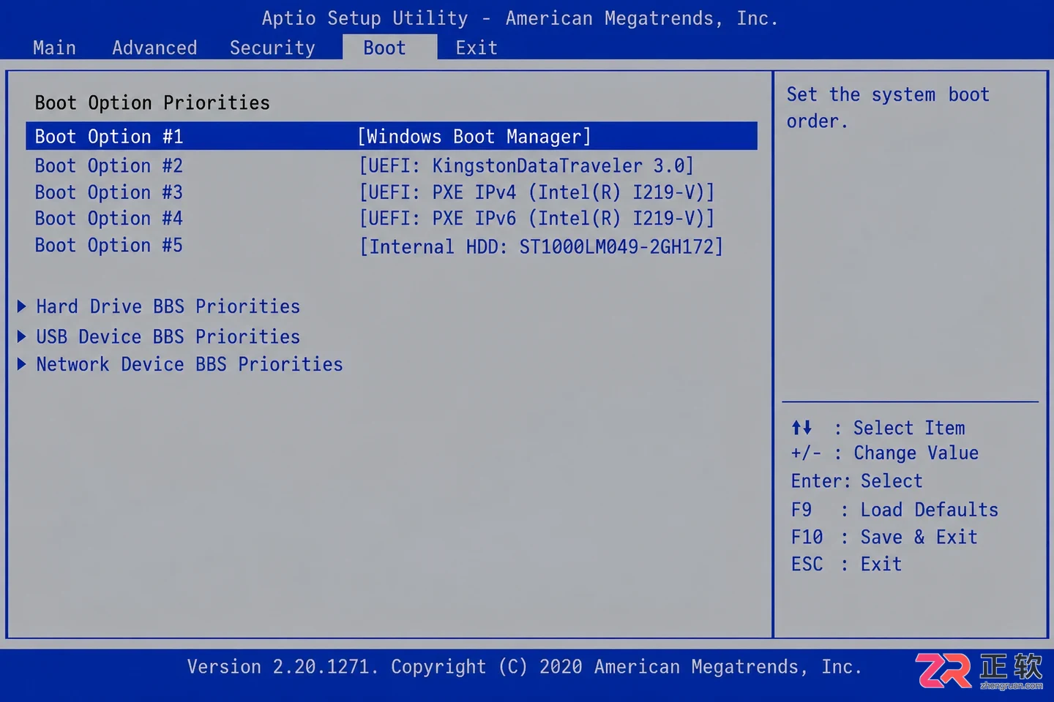Select the Boot Option #5 label
The image size is (1054, 702).
109,246
